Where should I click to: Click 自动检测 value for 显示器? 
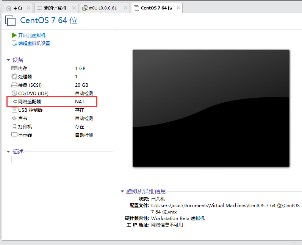[x=84, y=135]
